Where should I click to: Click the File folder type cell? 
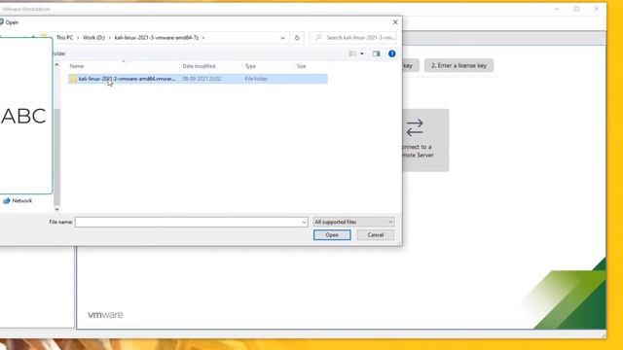click(x=256, y=79)
